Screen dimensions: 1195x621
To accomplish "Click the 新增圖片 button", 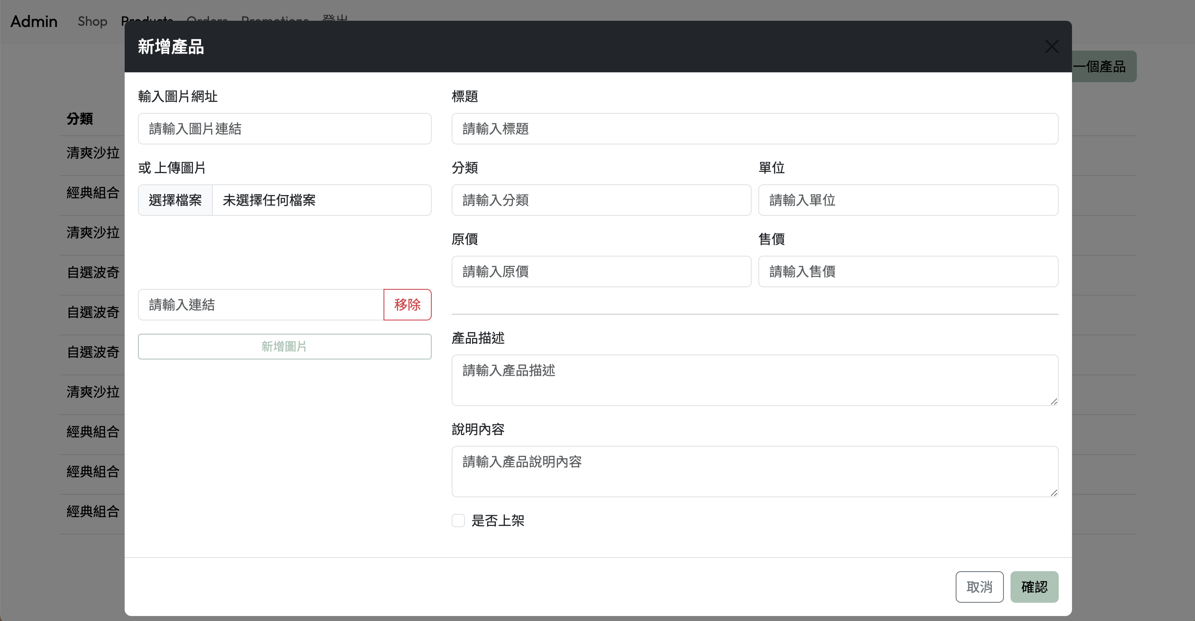I will point(284,346).
